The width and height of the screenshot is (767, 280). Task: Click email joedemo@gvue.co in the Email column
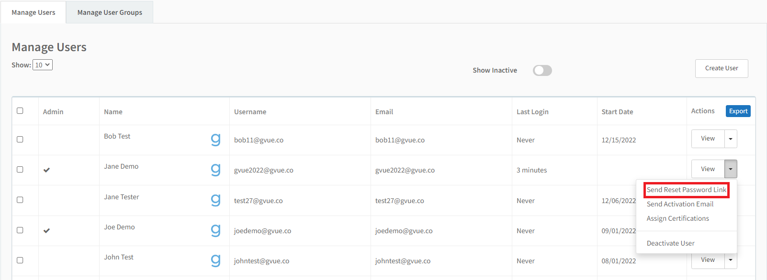pyautogui.click(x=404, y=231)
